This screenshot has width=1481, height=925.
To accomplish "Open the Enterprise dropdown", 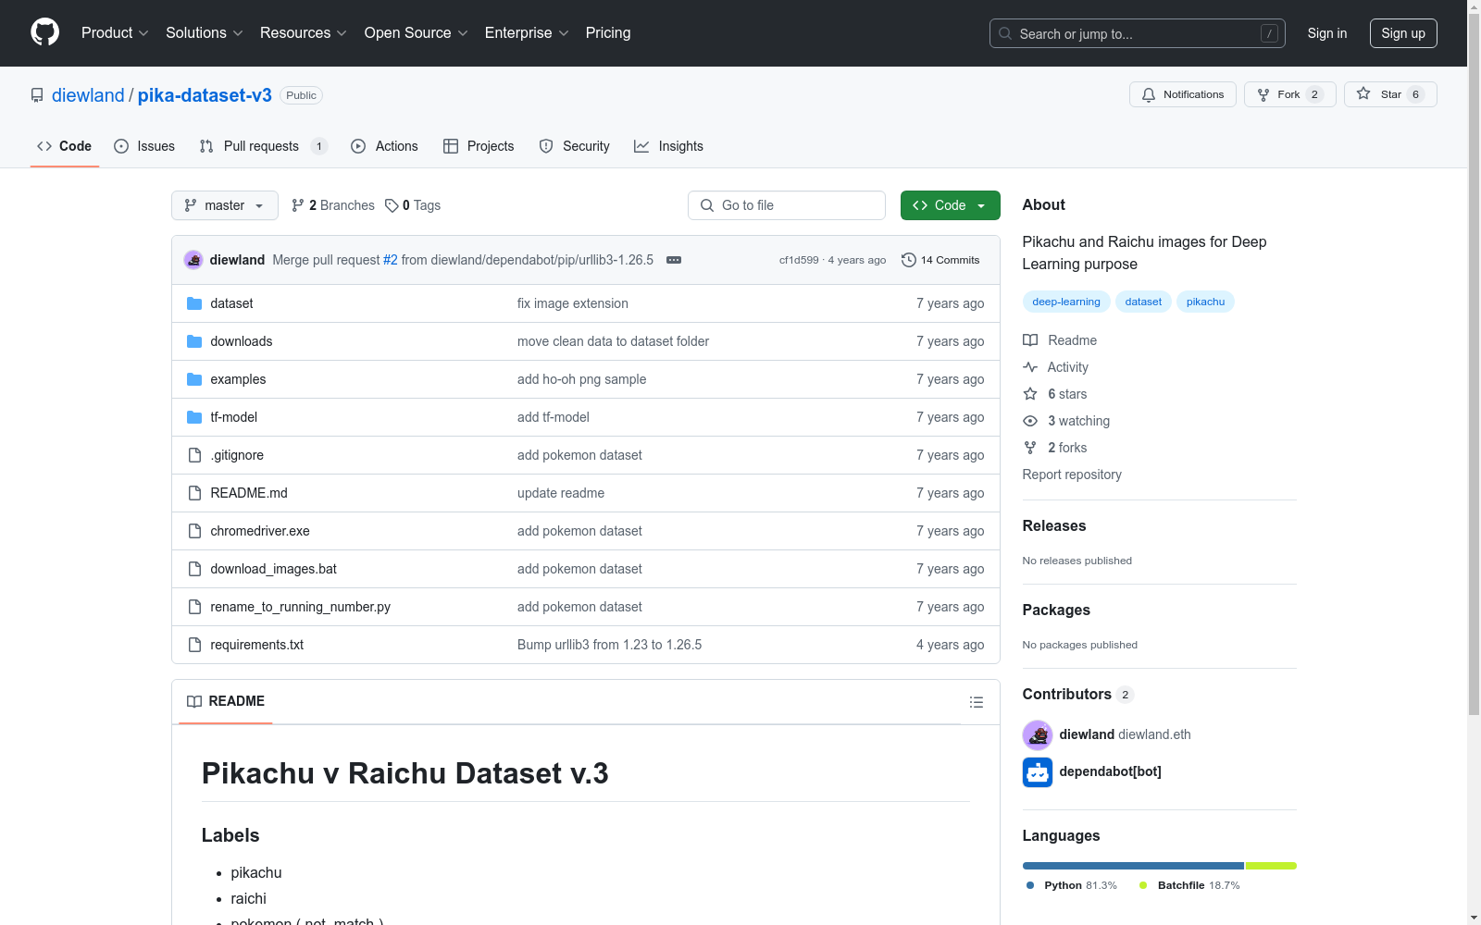I will pos(527,33).
